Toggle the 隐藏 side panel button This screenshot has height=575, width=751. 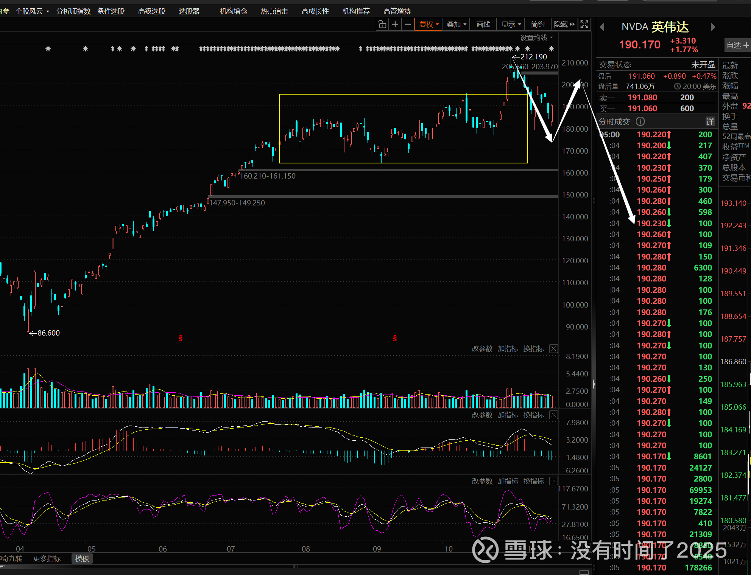564,25
